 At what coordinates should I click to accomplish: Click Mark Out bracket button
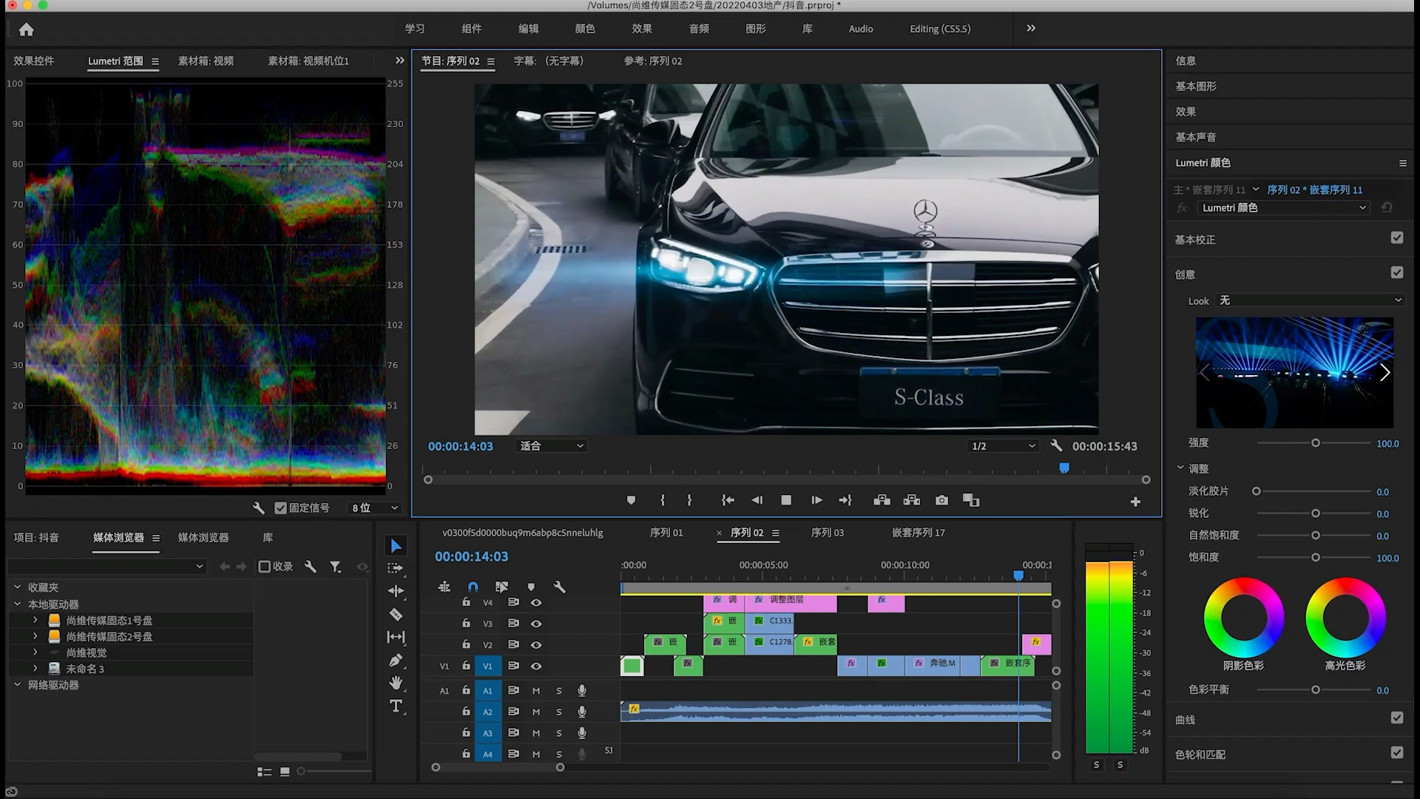pyautogui.click(x=689, y=501)
